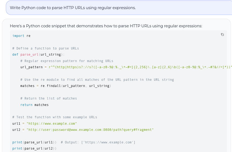Click the print(parse_url(url1)) call

point(34,142)
